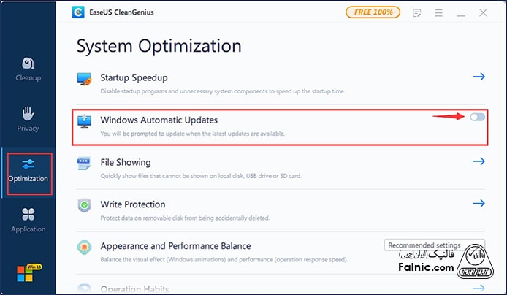Open the Privacy hand icon section

[x=28, y=118]
